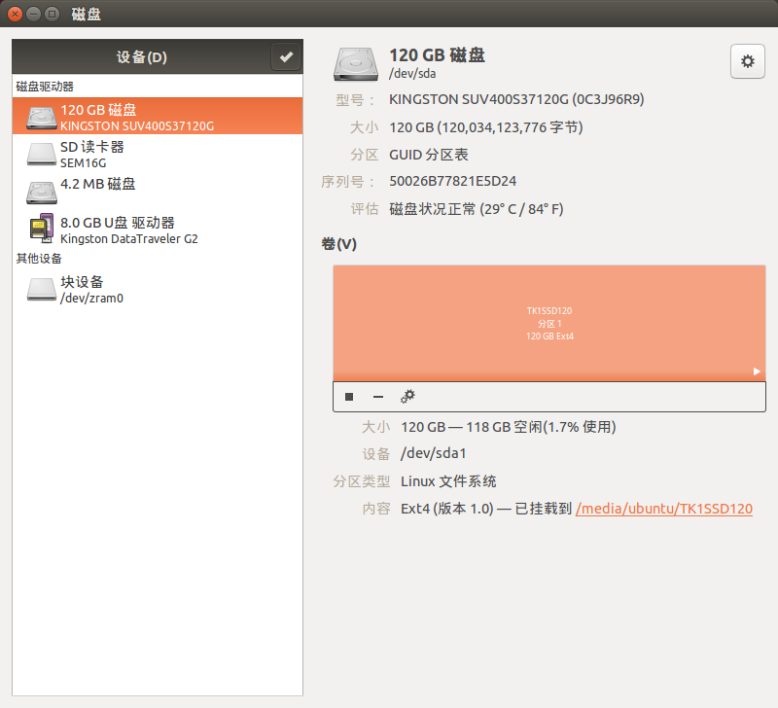The width and height of the screenshot is (778, 708).
Task: Open partition options with double-gears icon
Action: (407, 396)
